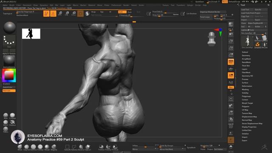Select the SelectRect brush
This screenshot has height=153, width=272.
pyautogui.click(x=67, y=147)
